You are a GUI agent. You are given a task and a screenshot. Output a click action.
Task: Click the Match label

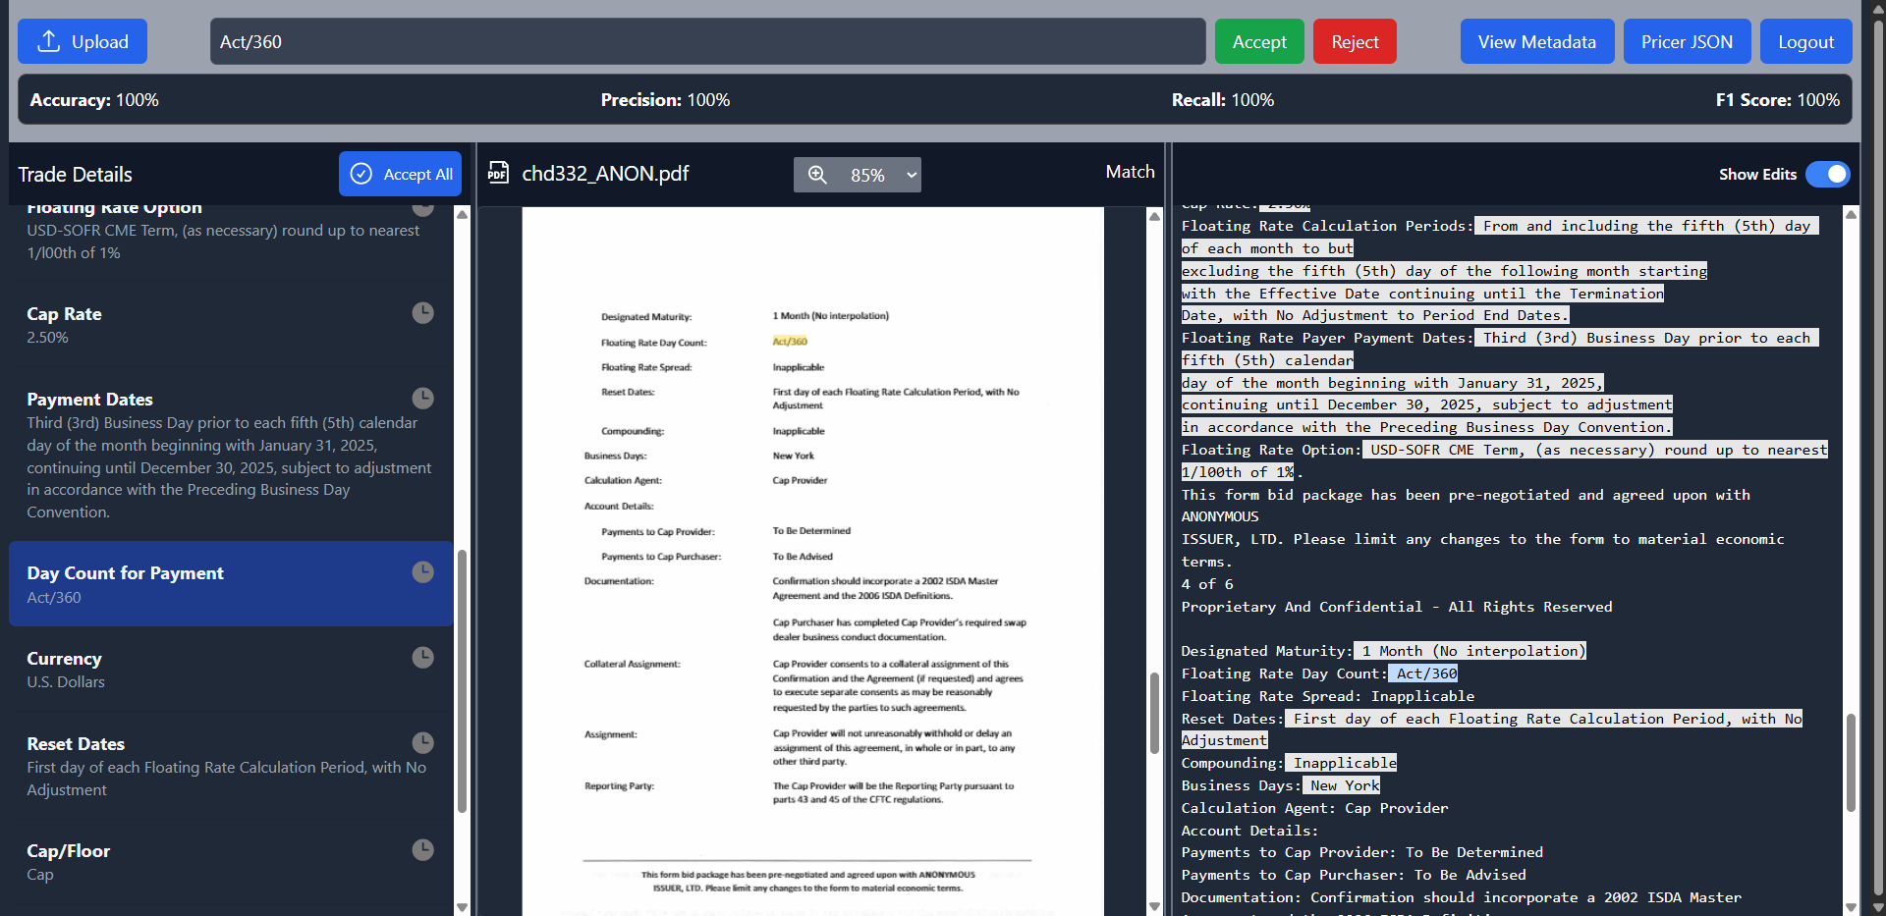pos(1130,172)
